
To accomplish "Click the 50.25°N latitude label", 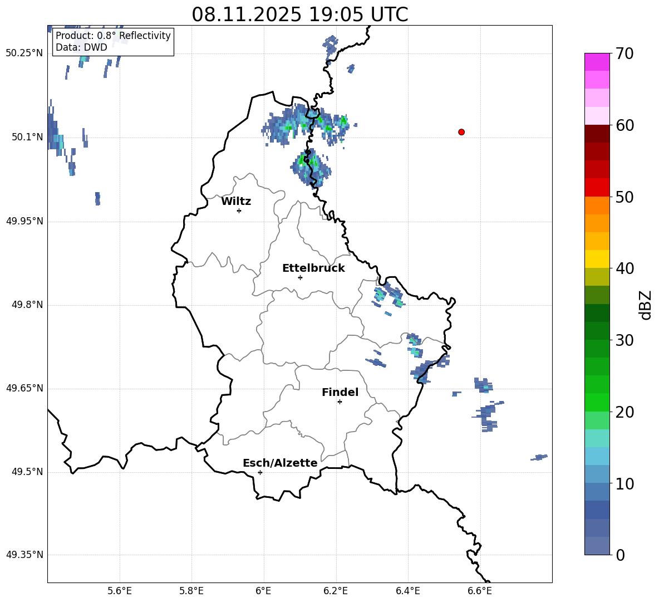I will pyautogui.click(x=24, y=53).
